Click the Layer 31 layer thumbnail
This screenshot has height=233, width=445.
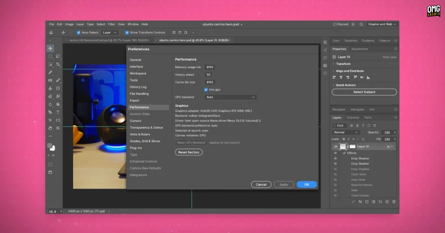click(x=343, y=147)
